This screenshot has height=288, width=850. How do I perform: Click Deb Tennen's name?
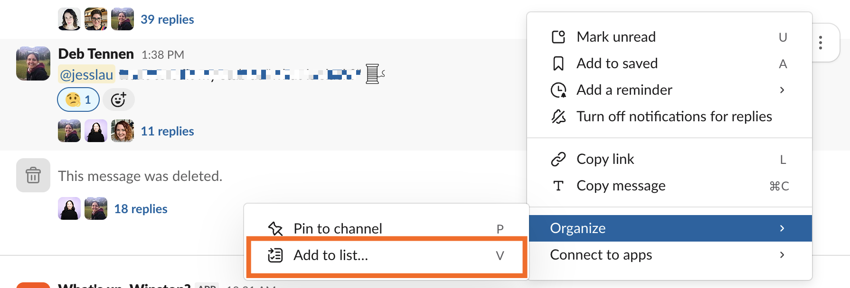coord(96,54)
